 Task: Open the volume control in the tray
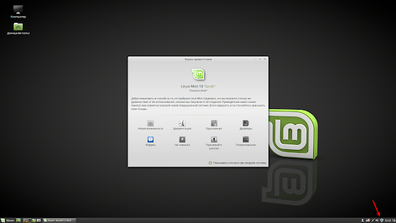tap(377, 221)
